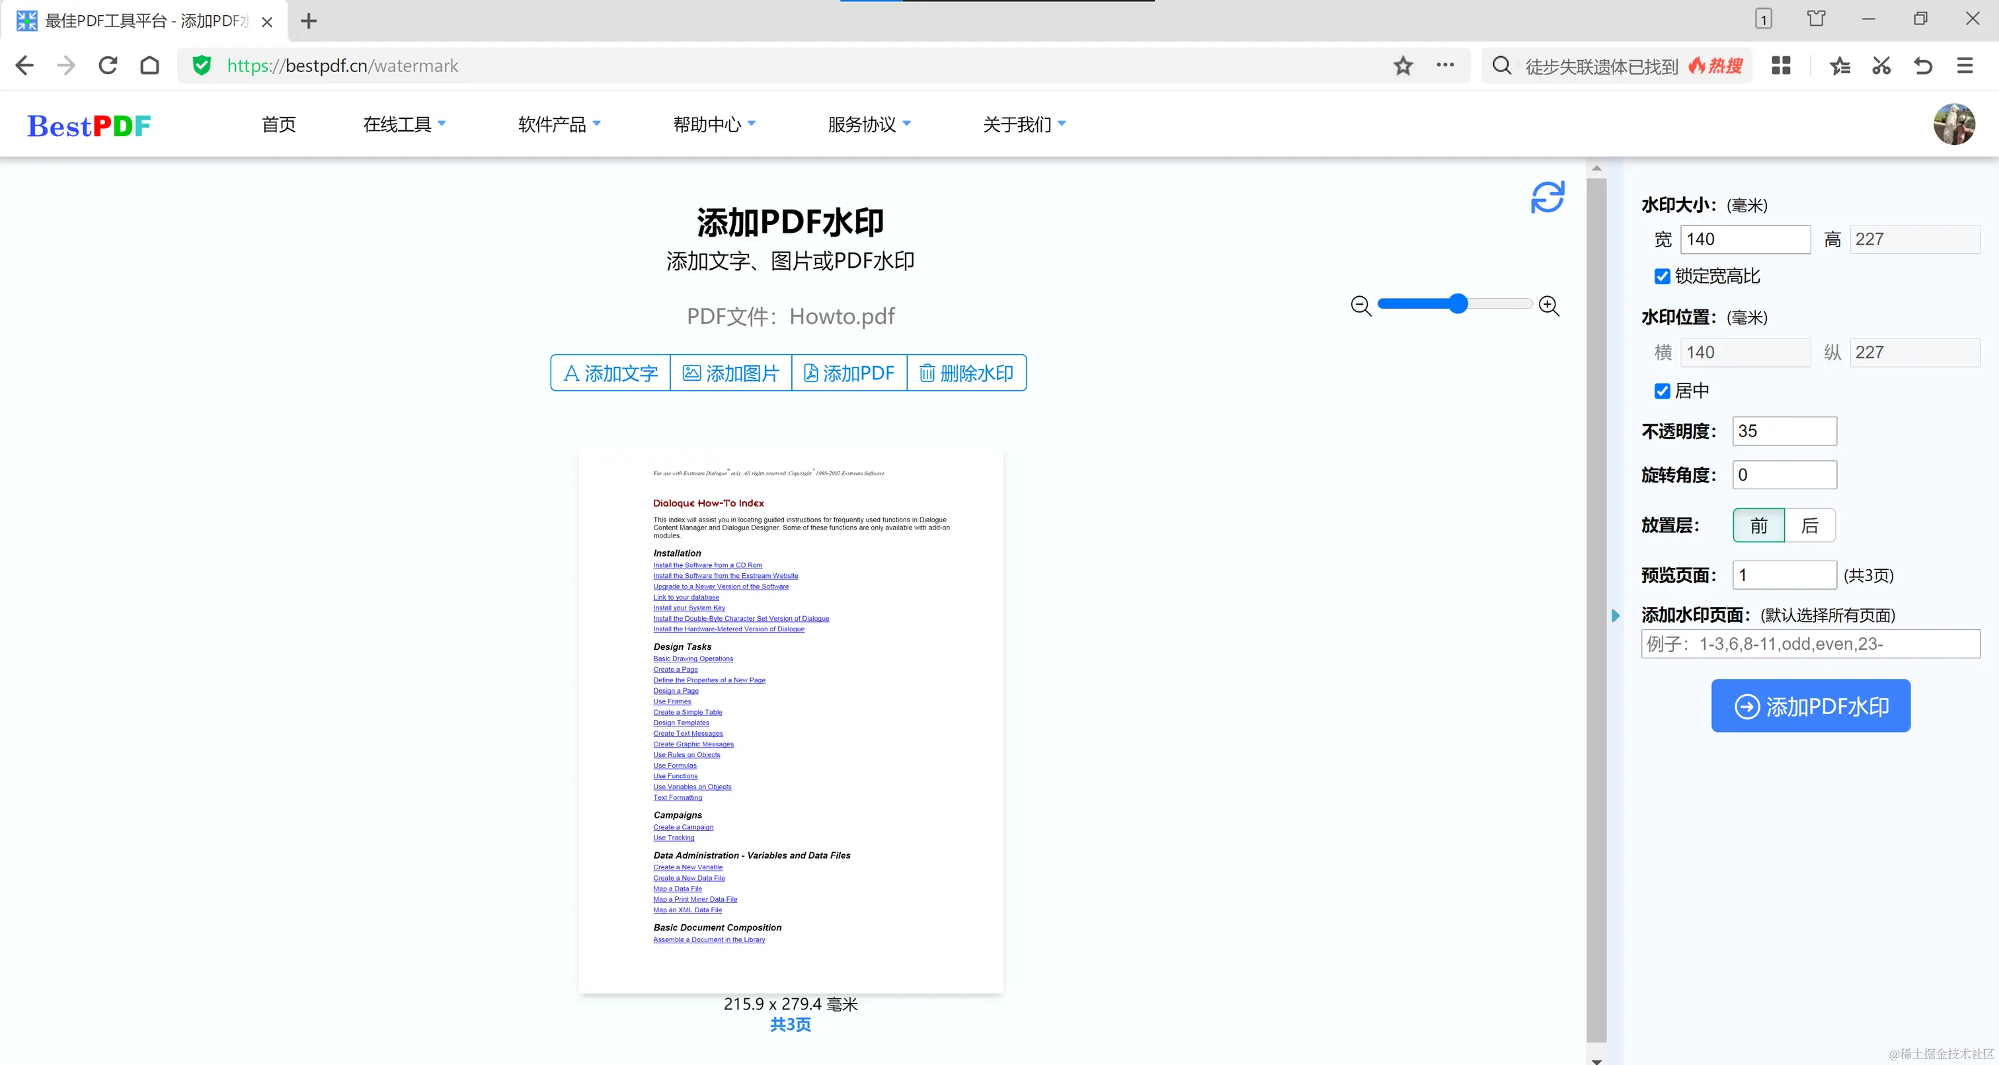Open the browser apps grid icon
This screenshot has width=1999, height=1065.
coord(1781,66)
